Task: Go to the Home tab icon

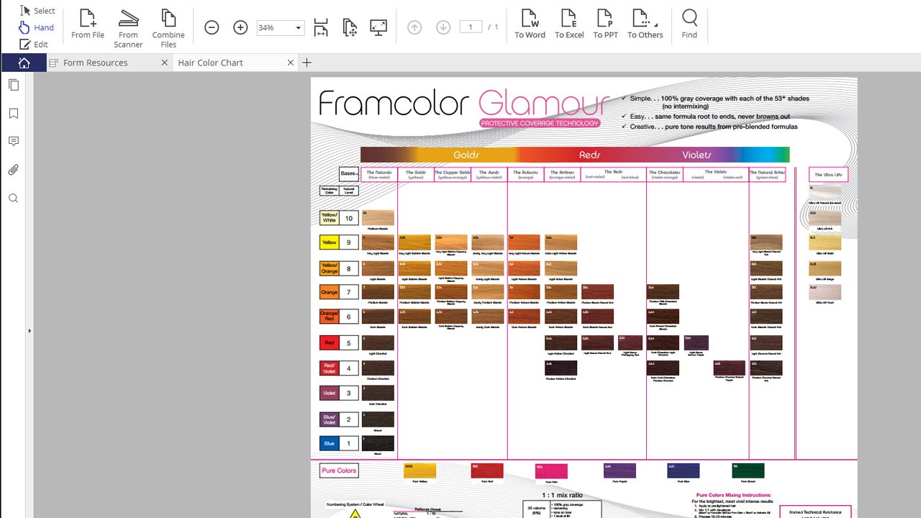Action: [24, 63]
